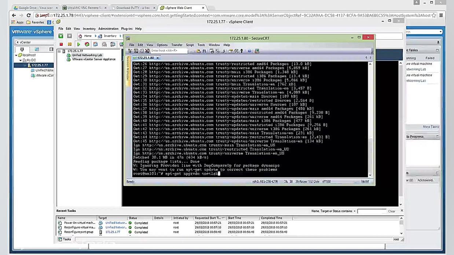The width and height of the screenshot is (454, 255).
Task: Click the Reset virtual machine icon
Action: pyautogui.click(x=87, y=44)
